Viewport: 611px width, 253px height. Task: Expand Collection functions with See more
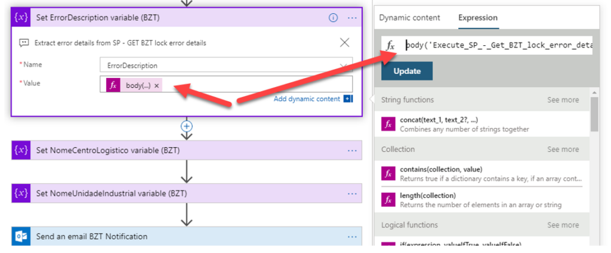coord(562,149)
